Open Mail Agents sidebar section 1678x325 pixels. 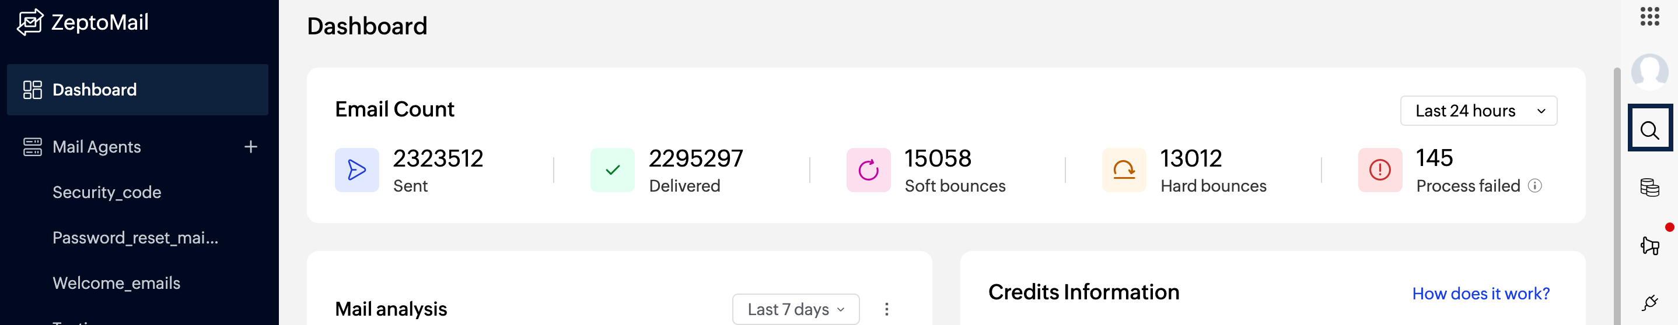coord(96,147)
